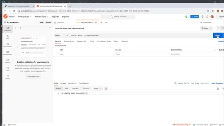Switch response view to Visualize
This screenshot has width=224, height=126.
point(86,89)
